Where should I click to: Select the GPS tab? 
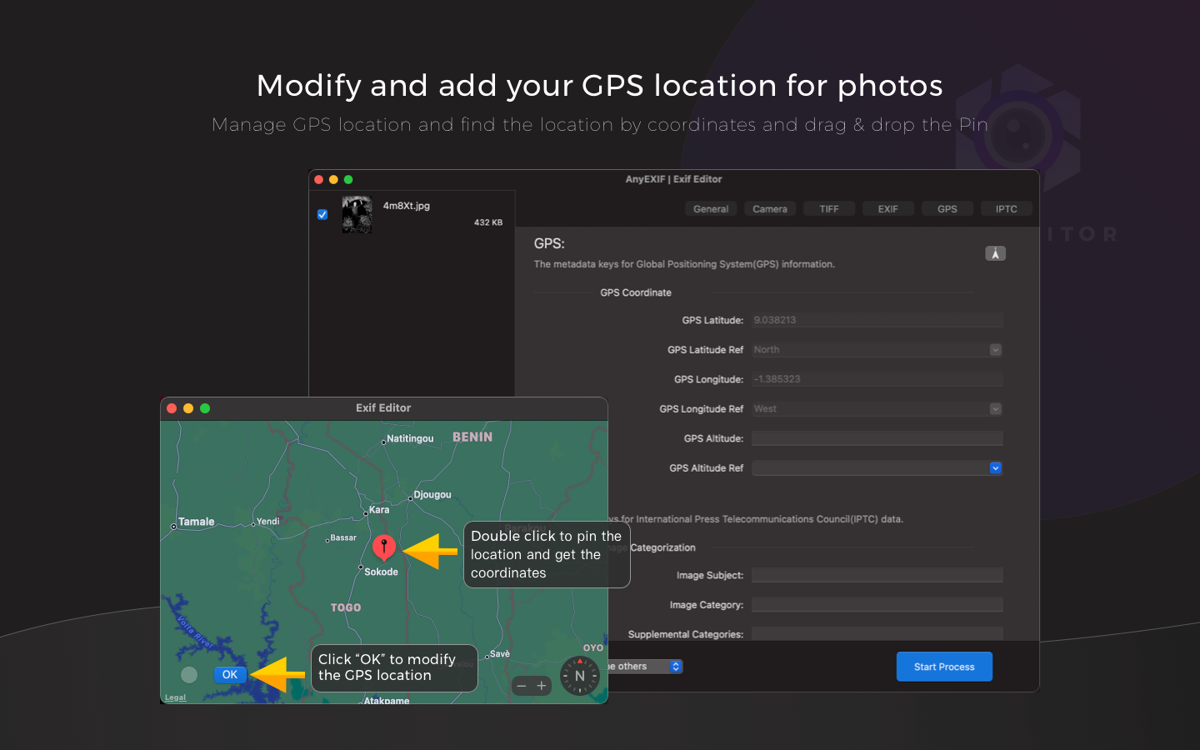[x=947, y=209]
